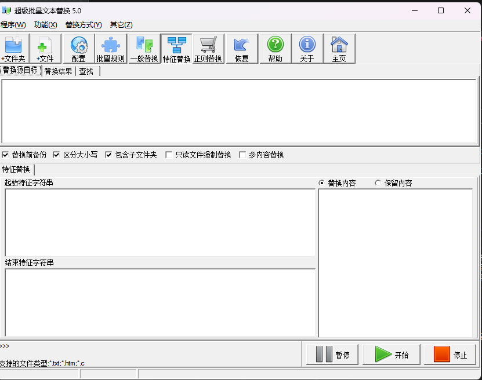Enable the 多内容替换 multi-content checkbox
The height and width of the screenshot is (380, 482).
pos(242,155)
